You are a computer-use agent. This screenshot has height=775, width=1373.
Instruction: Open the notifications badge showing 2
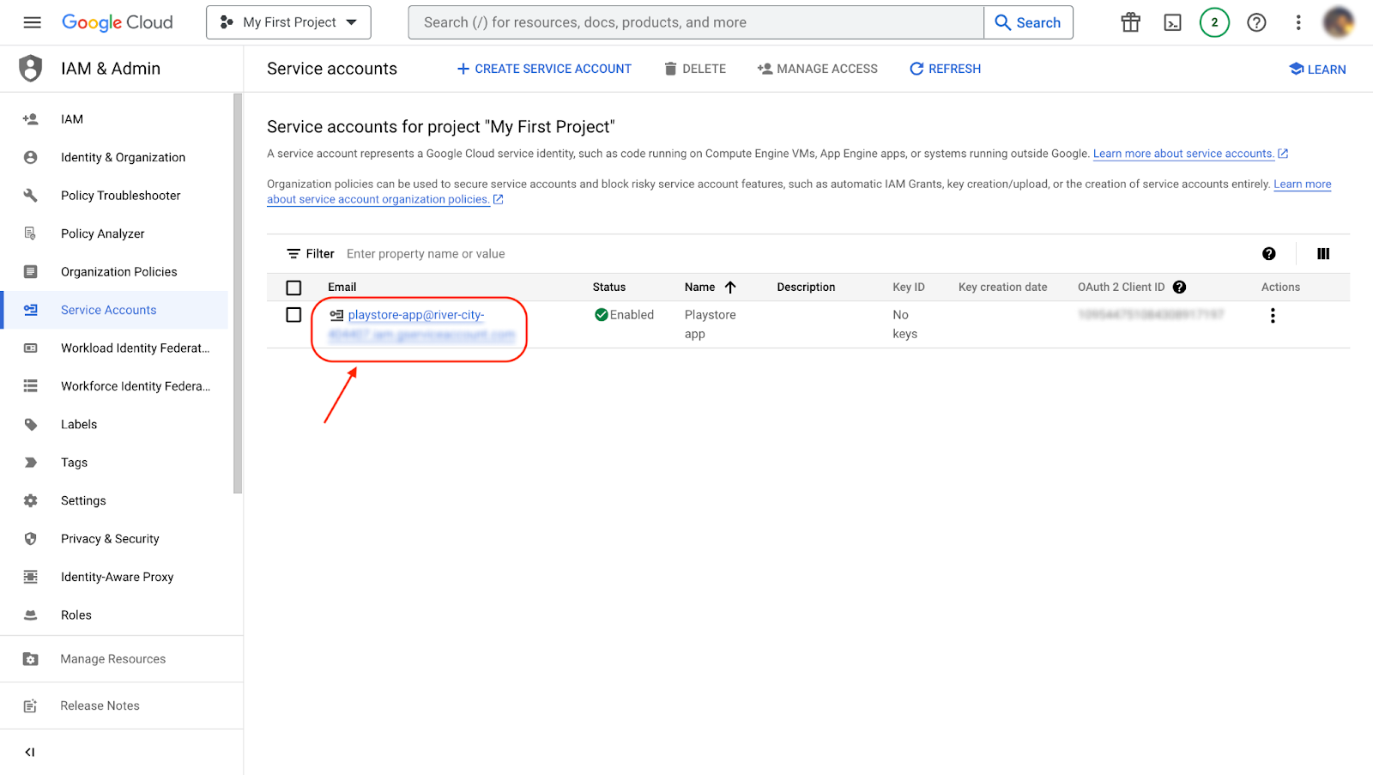1213,22
